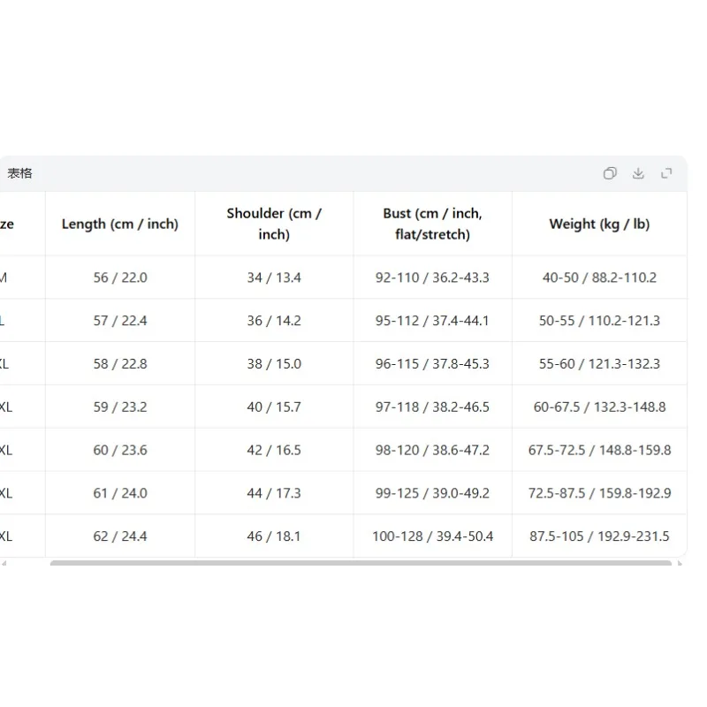The image size is (707, 707).
Task: Select the 'Bust (cm / inch, flat/stretch)' header
Action: pyautogui.click(x=433, y=224)
